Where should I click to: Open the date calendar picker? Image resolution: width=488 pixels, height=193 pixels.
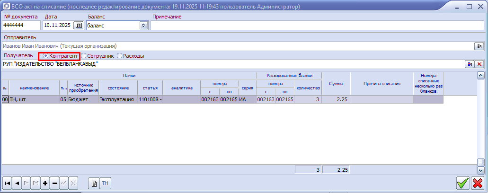79,26
